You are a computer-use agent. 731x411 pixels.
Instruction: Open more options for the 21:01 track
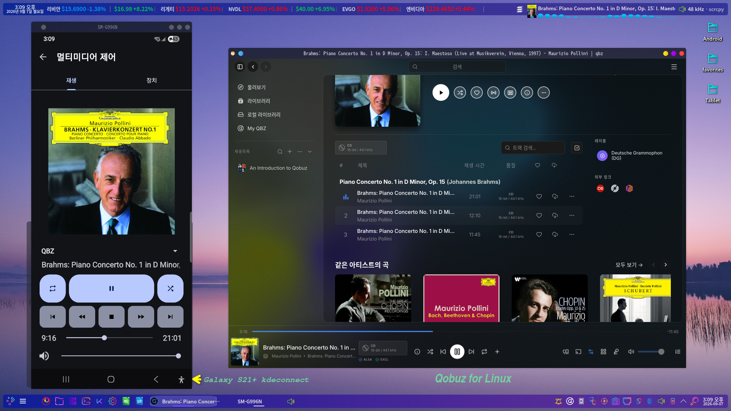point(572,196)
